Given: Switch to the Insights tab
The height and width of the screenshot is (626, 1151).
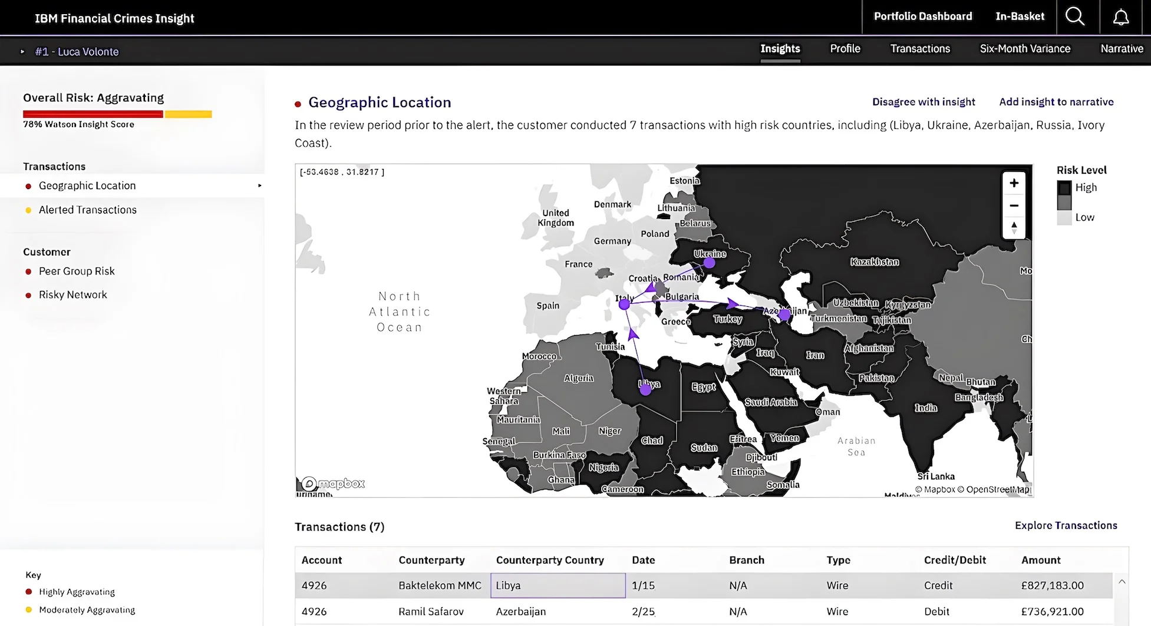Looking at the screenshot, I should coord(780,49).
